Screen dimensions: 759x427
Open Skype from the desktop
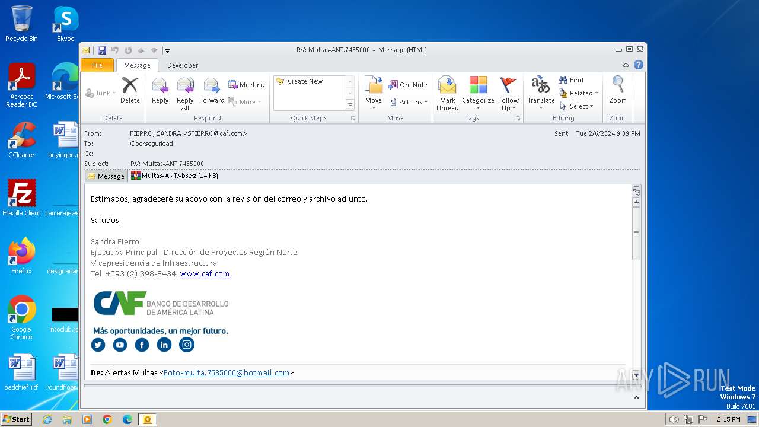[65, 24]
